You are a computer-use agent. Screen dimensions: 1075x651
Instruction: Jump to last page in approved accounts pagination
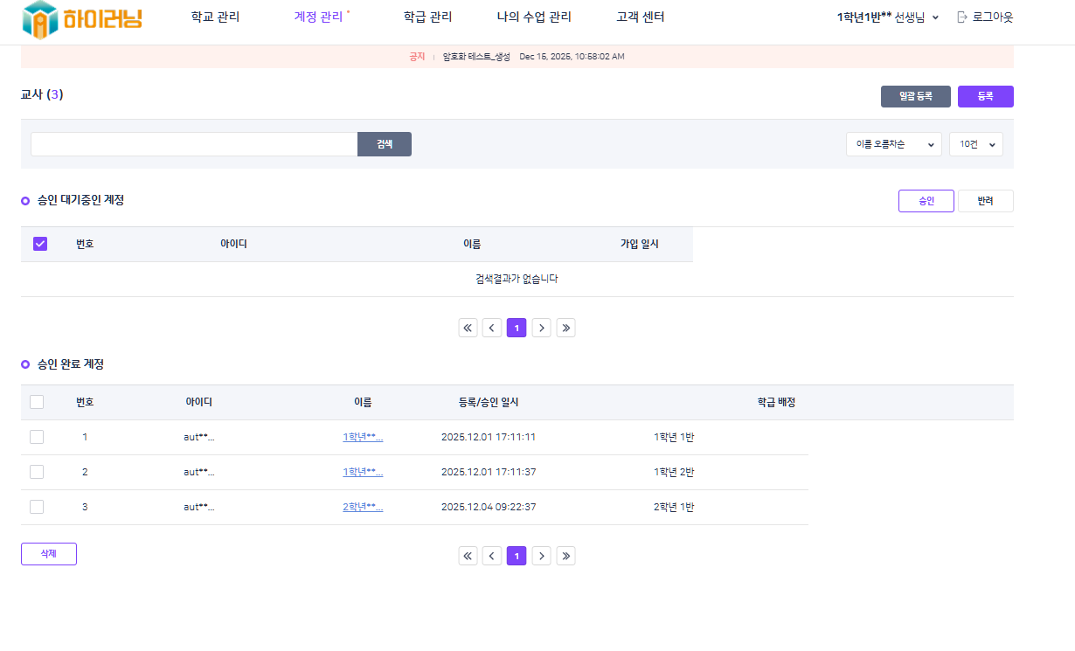(x=565, y=556)
